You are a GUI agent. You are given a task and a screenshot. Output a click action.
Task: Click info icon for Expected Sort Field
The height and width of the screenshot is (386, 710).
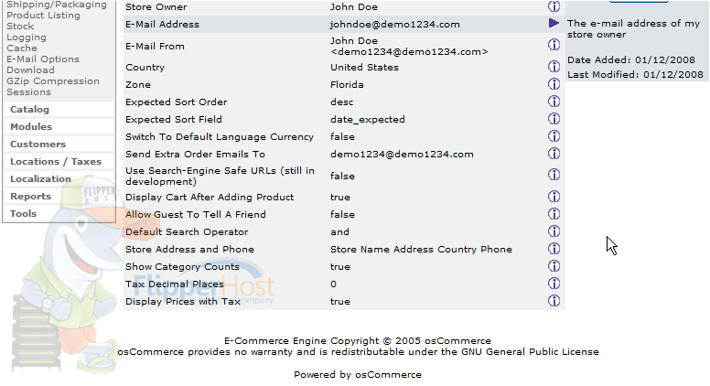coord(554,119)
